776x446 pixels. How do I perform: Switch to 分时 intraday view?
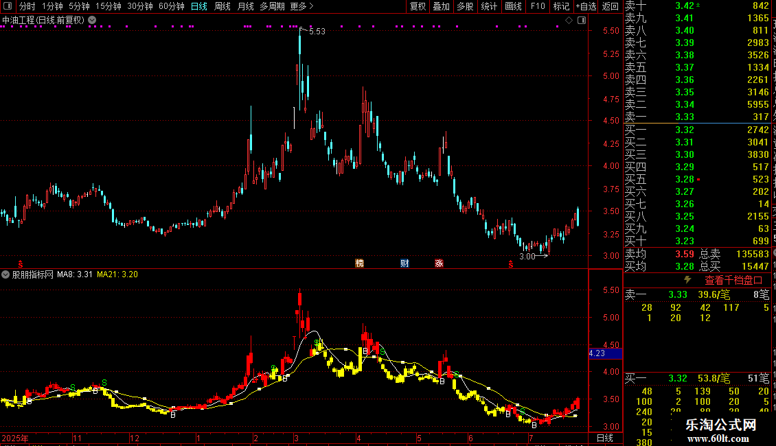pos(27,6)
